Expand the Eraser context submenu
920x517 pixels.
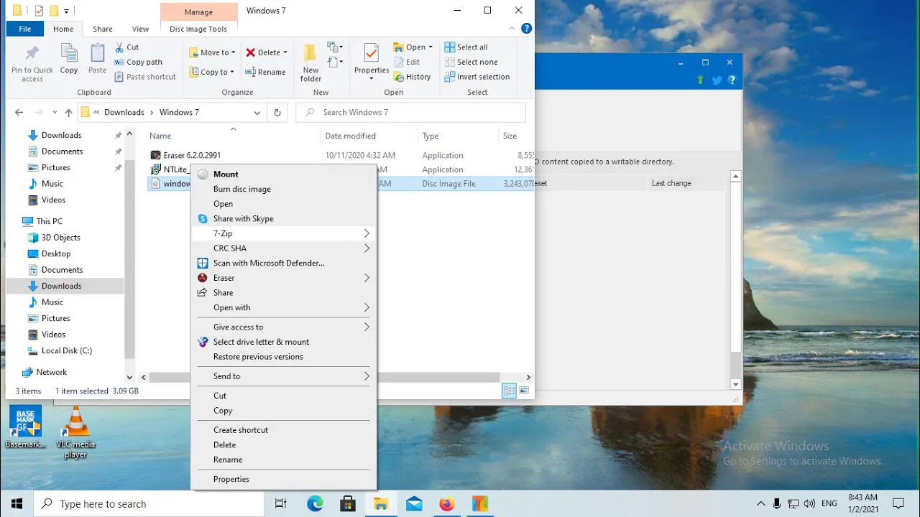pos(283,278)
